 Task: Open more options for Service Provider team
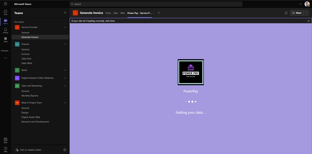(x=65, y=27)
